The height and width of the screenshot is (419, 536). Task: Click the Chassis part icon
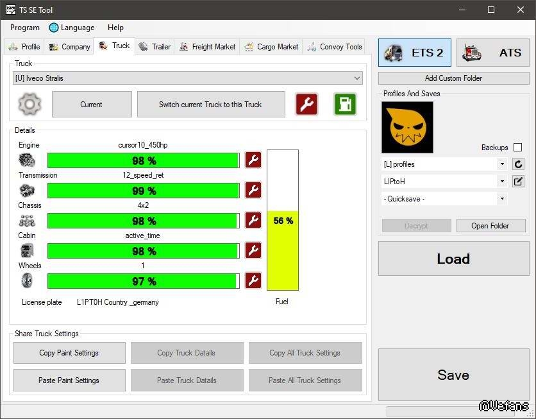[x=27, y=221]
